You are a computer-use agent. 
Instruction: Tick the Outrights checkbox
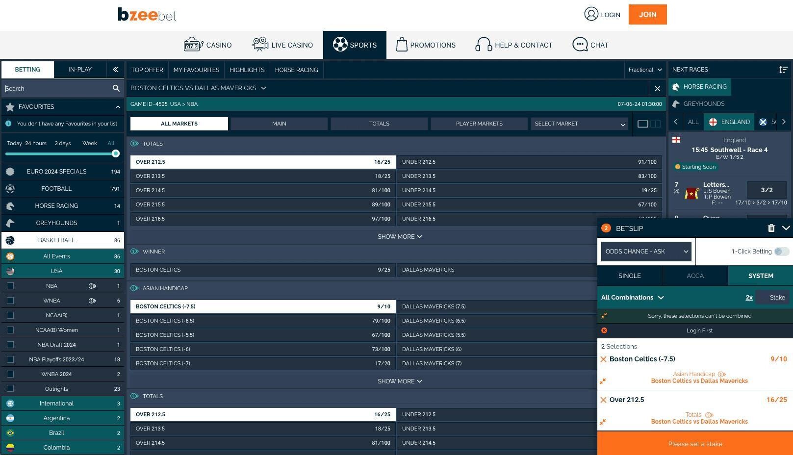10,389
